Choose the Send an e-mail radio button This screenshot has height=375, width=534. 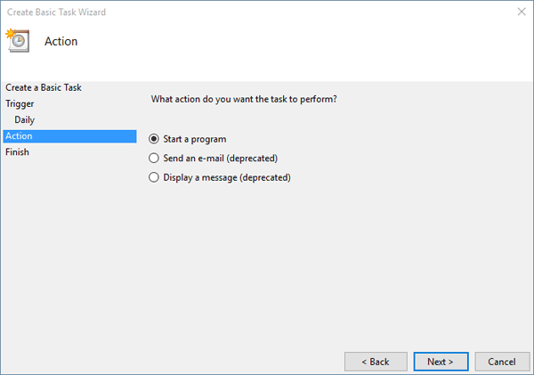point(155,159)
